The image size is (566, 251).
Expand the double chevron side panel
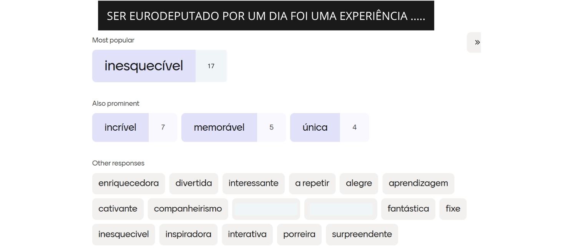click(x=476, y=43)
